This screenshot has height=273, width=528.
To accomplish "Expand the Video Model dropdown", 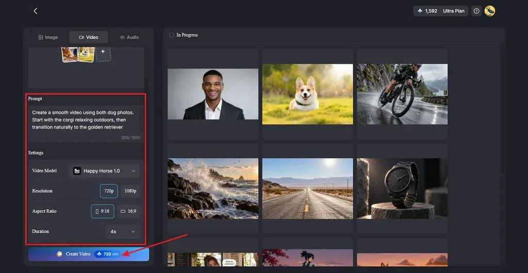I will pos(104,171).
